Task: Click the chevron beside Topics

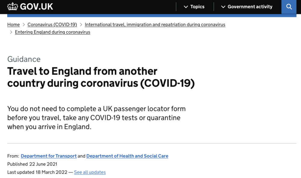Action: 186,7
